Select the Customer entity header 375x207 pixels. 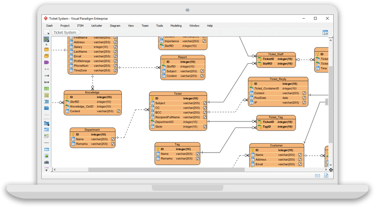(x=276, y=146)
